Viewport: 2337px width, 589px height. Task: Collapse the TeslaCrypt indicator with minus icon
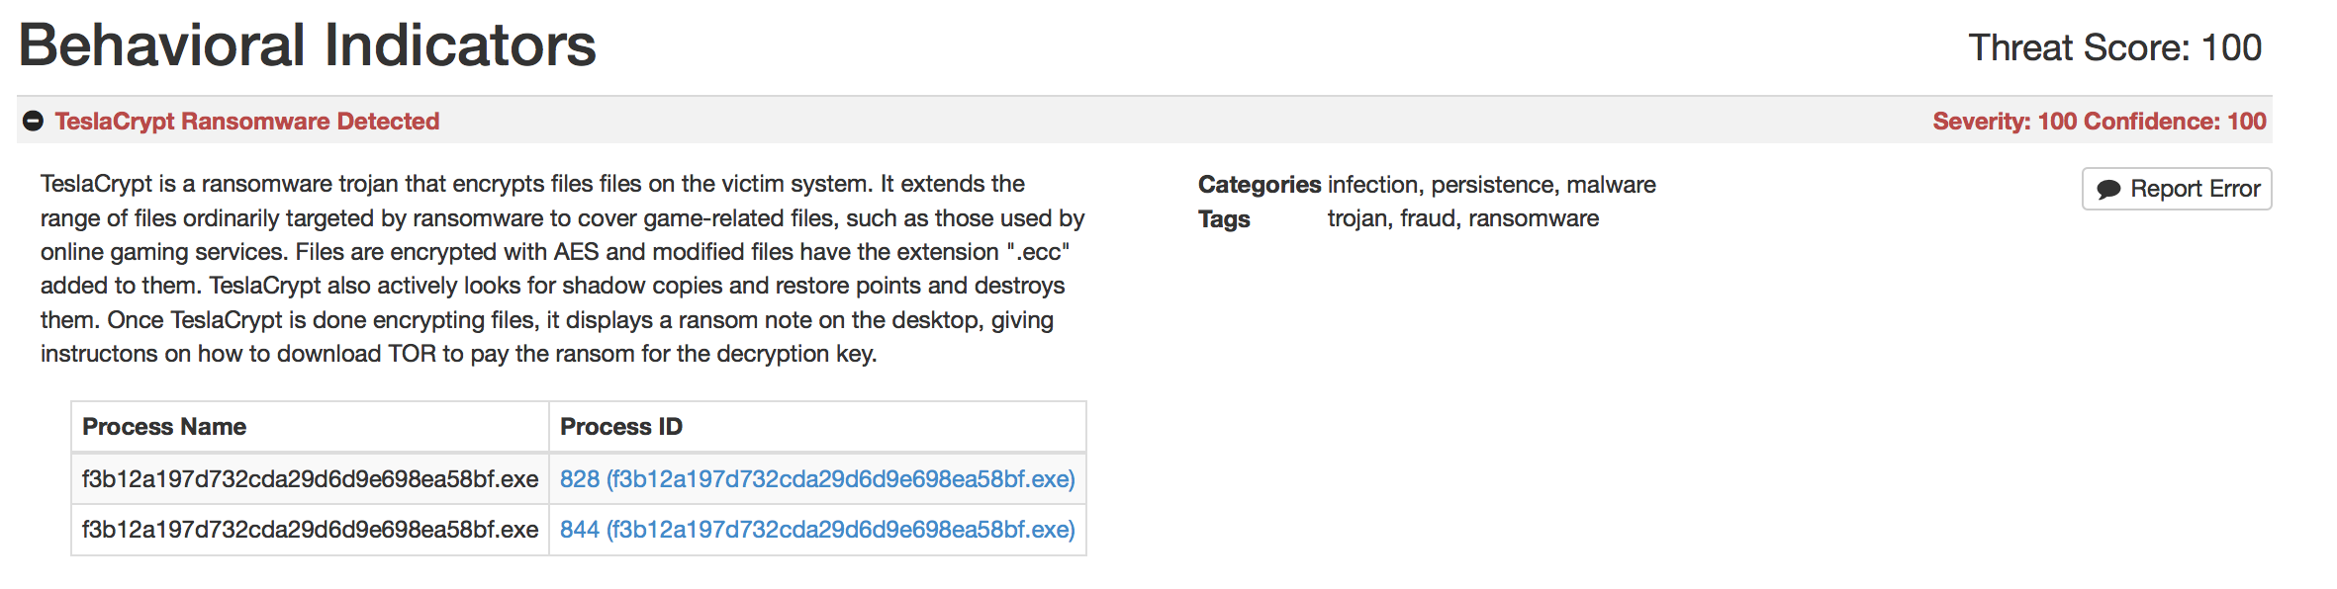33,122
